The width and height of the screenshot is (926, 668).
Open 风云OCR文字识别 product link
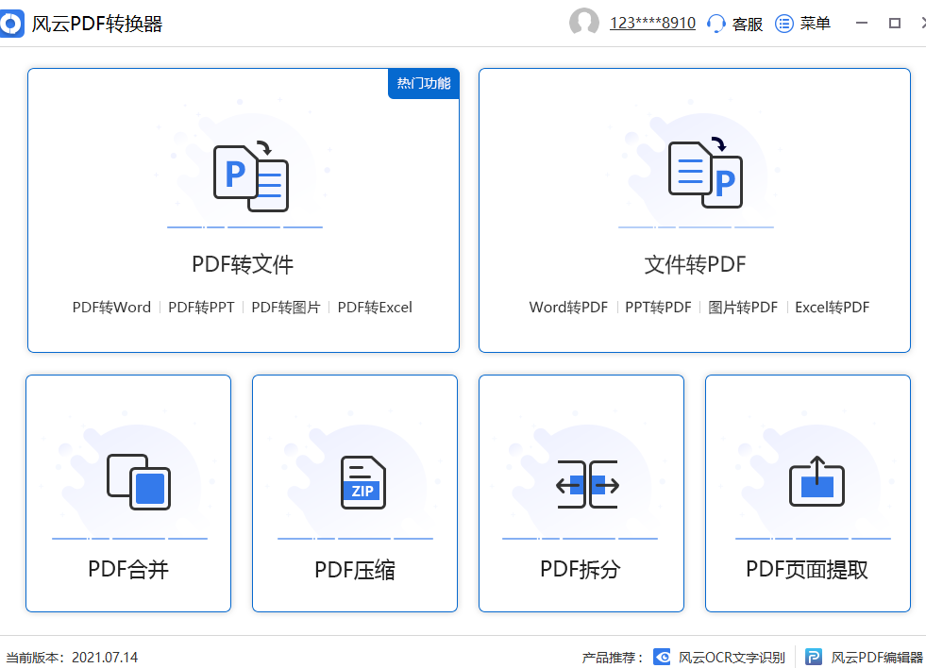732,658
